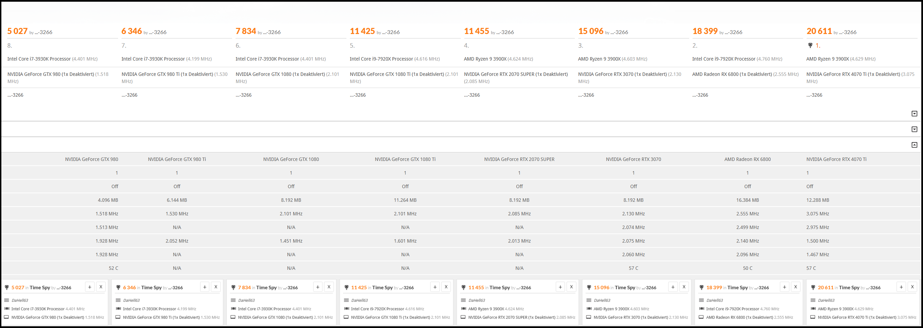
Task: Click list icon next to DaHell63 on 20 611 card
Action: [x=813, y=300]
